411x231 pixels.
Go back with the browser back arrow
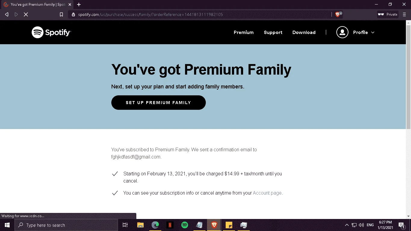[7, 14]
